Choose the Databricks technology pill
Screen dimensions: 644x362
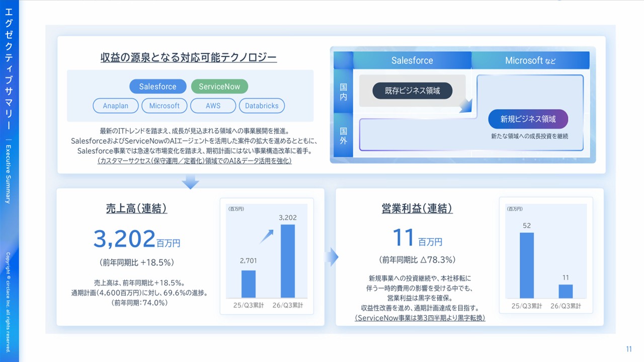[x=262, y=106]
